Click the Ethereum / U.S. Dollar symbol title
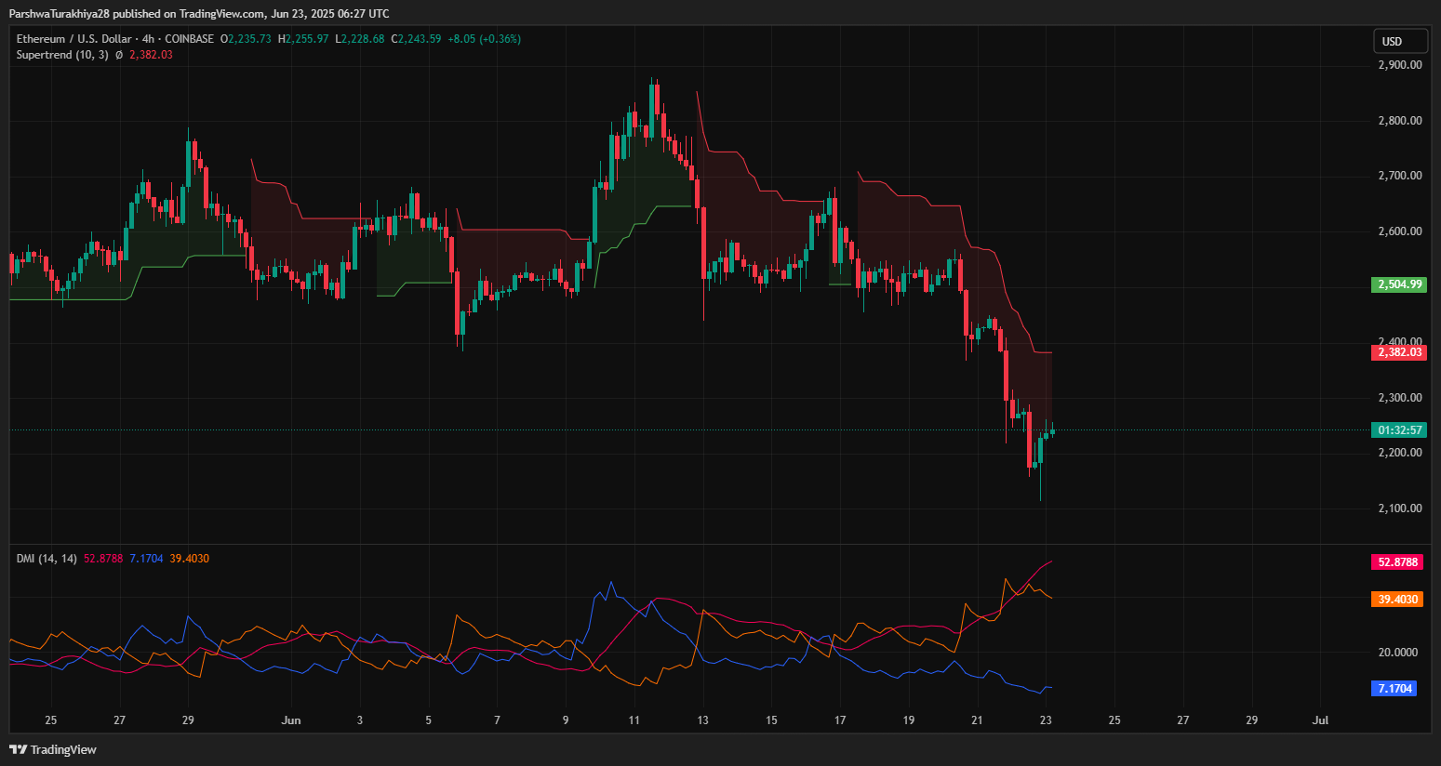1441x766 pixels. (73, 39)
